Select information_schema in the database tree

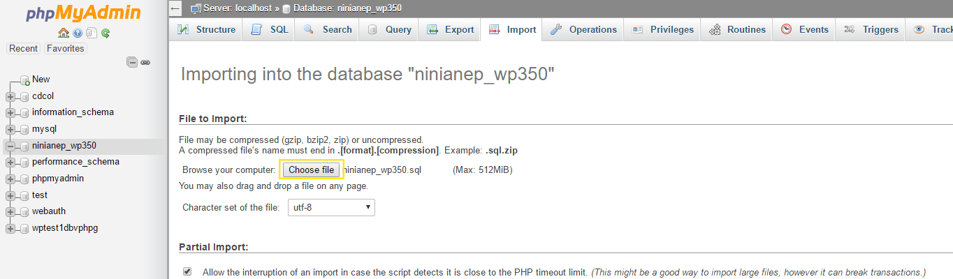point(73,112)
